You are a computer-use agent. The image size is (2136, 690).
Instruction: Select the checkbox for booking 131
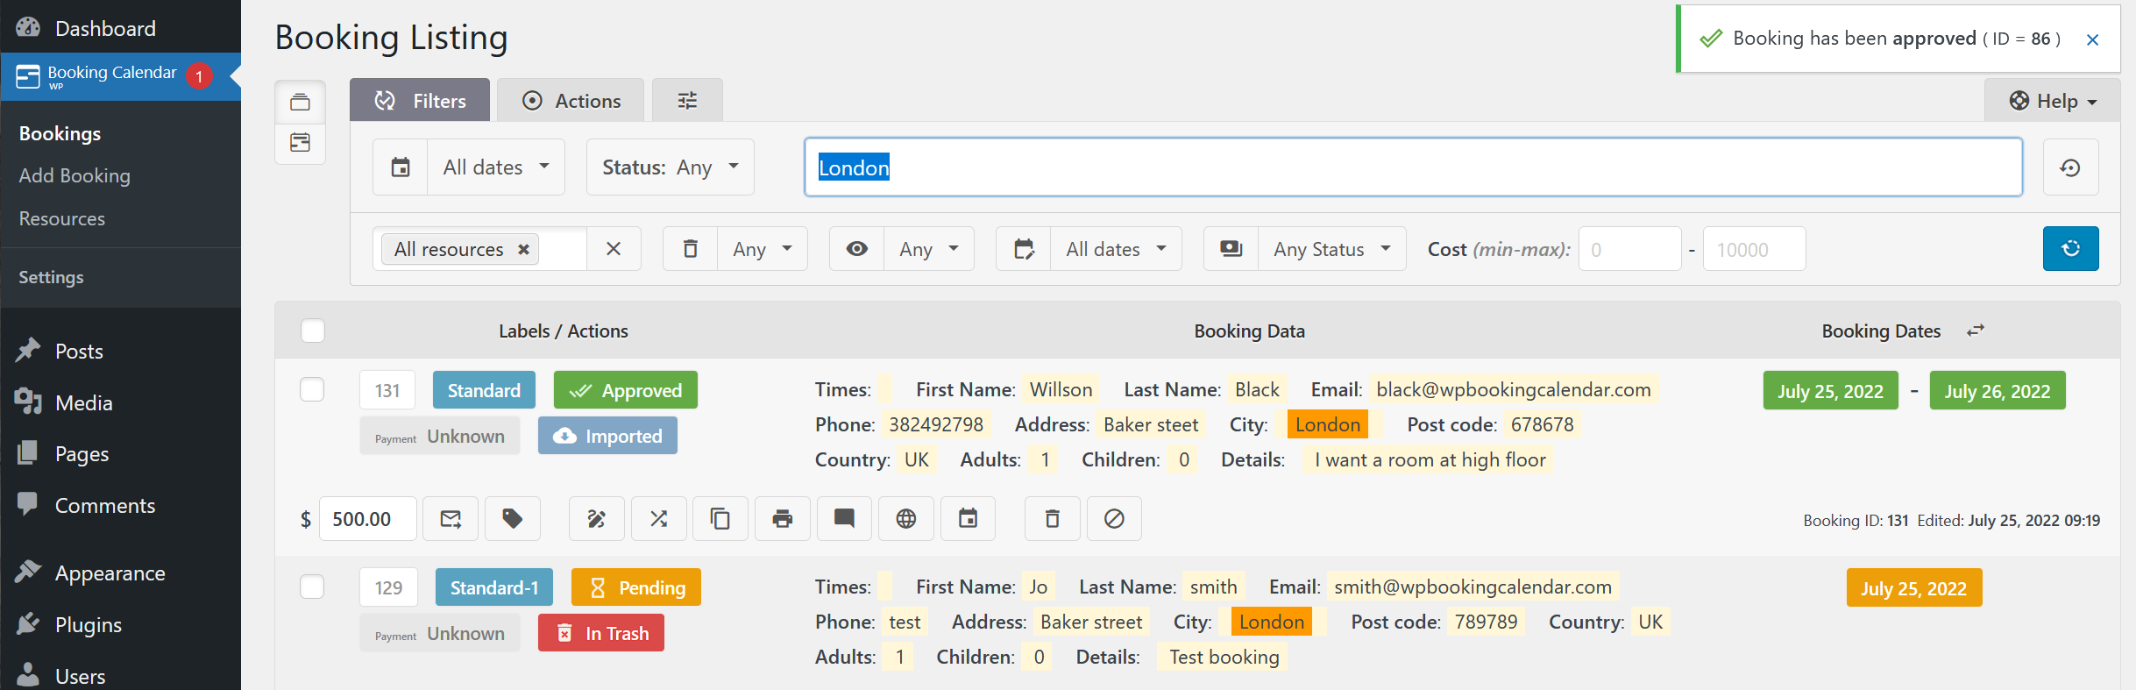pyautogui.click(x=312, y=389)
